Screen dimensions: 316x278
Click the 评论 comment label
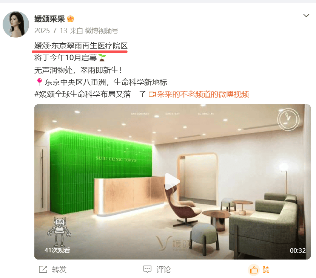(x=163, y=269)
